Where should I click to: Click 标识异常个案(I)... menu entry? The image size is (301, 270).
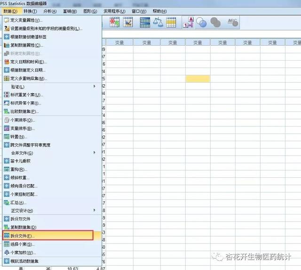52,103
